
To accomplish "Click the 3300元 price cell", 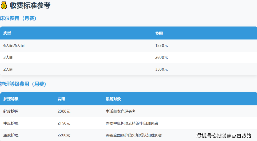I will [161, 69].
